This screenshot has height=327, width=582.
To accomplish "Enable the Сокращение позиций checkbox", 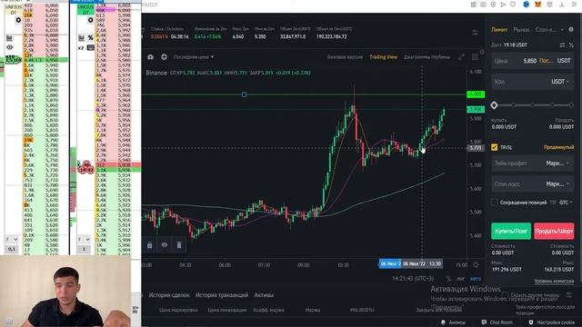I will [x=494, y=203].
